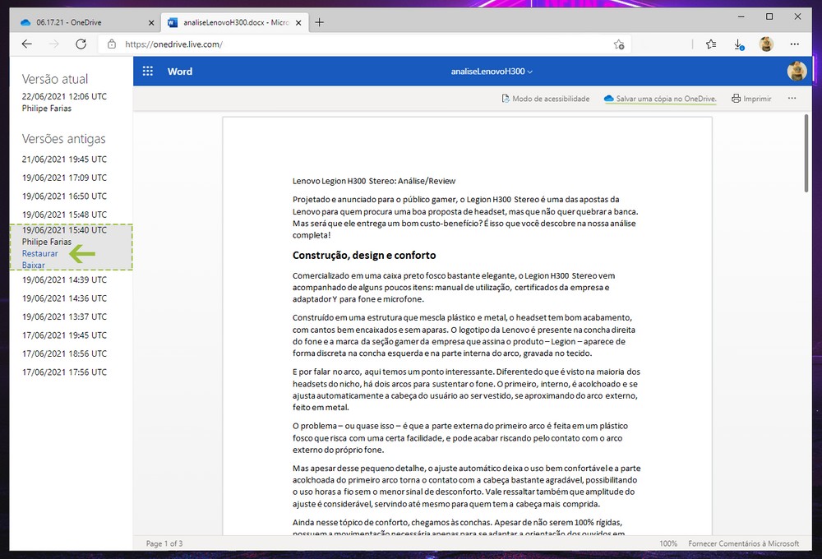822x559 pixels.
Task: Open version 19/06/2021 15:48 UTC
Action: click(64, 214)
